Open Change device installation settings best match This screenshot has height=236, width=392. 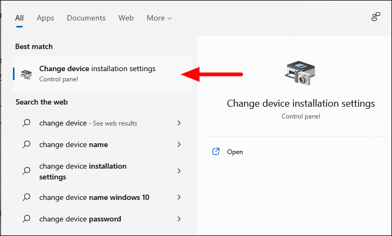pyautogui.click(x=103, y=74)
